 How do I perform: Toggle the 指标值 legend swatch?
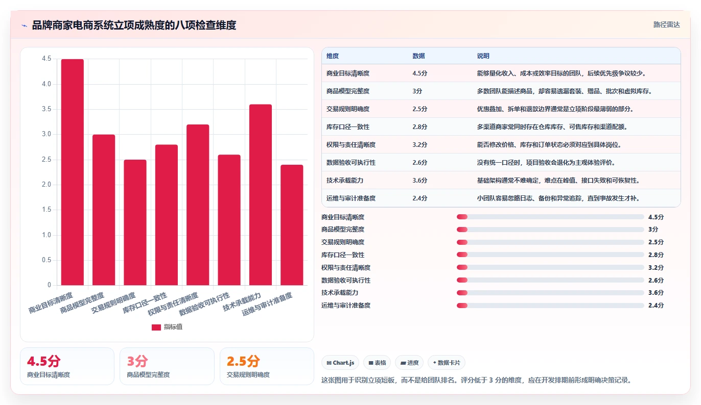point(156,327)
